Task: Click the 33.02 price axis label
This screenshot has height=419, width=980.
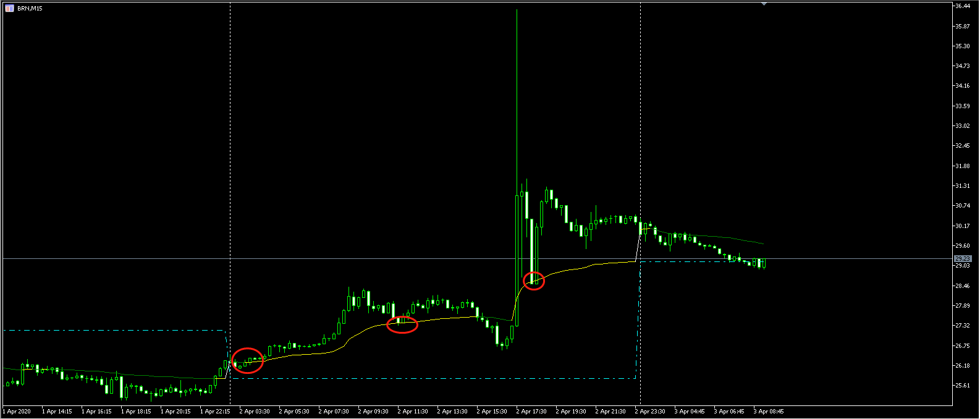Action: click(962, 126)
